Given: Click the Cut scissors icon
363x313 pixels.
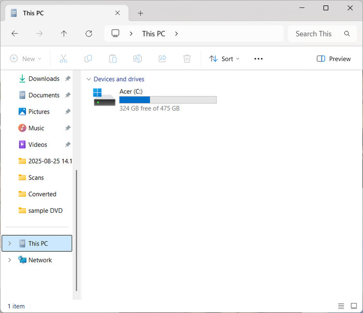Looking at the screenshot, I should point(63,59).
